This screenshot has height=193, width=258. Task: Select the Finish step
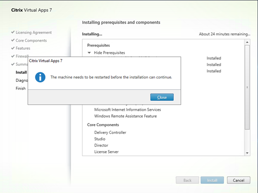pos(21,88)
